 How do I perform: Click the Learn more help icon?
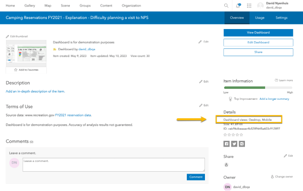click(x=276, y=80)
